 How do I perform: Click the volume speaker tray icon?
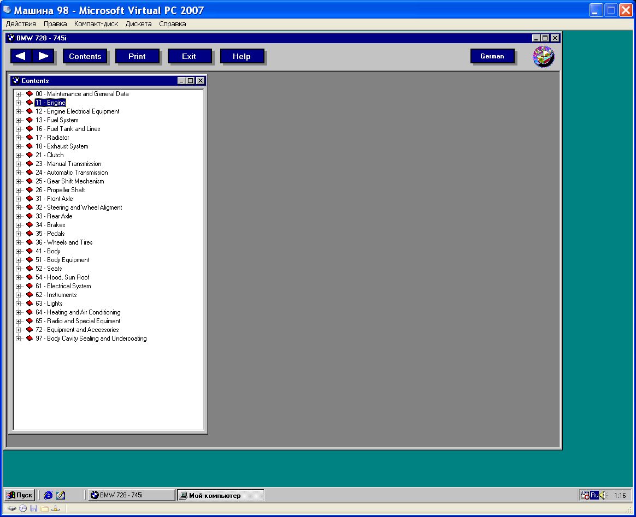pos(603,495)
